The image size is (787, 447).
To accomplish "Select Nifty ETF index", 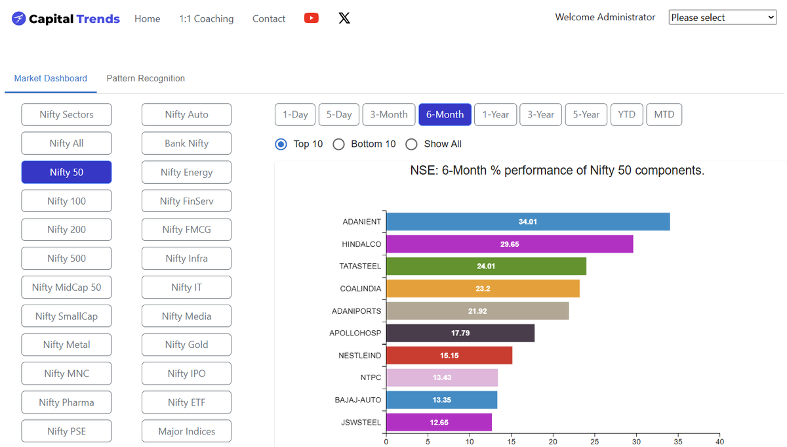I will coord(186,402).
